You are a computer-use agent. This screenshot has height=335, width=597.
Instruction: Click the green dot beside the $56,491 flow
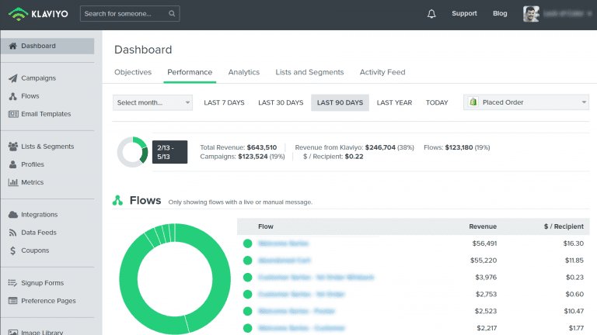tap(248, 243)
